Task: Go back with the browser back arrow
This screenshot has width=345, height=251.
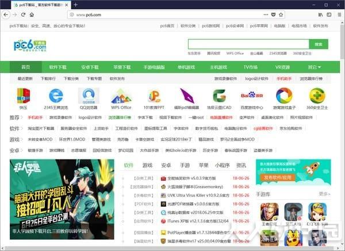Action: pos(6,15)
